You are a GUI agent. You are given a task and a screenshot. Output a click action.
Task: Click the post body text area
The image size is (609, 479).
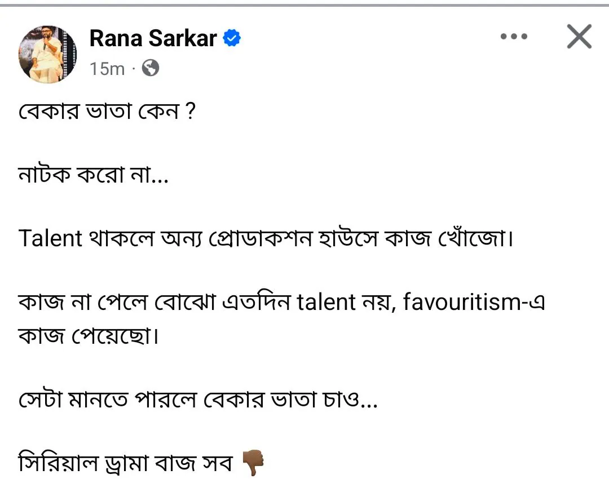[282, 282]
